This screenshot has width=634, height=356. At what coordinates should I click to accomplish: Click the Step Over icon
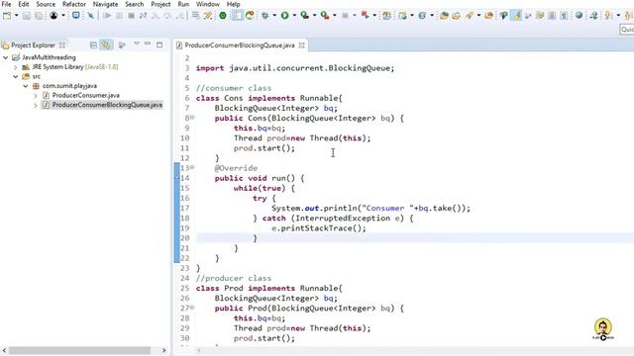pyautogui.click(x=167, y=16)
